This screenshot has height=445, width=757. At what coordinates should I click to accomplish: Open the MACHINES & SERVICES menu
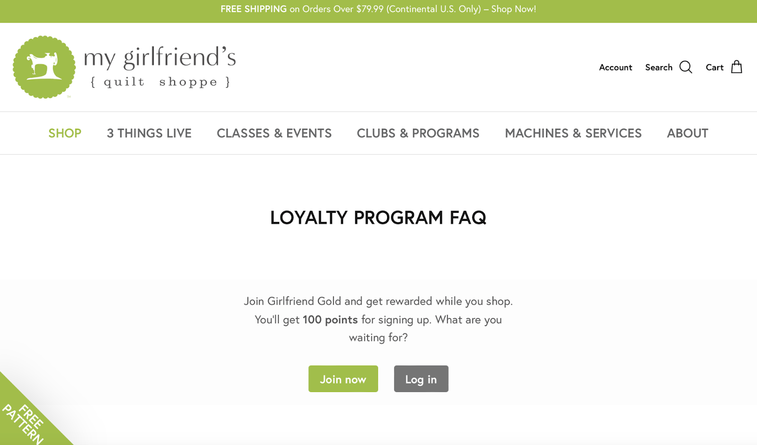coord(573,133)
